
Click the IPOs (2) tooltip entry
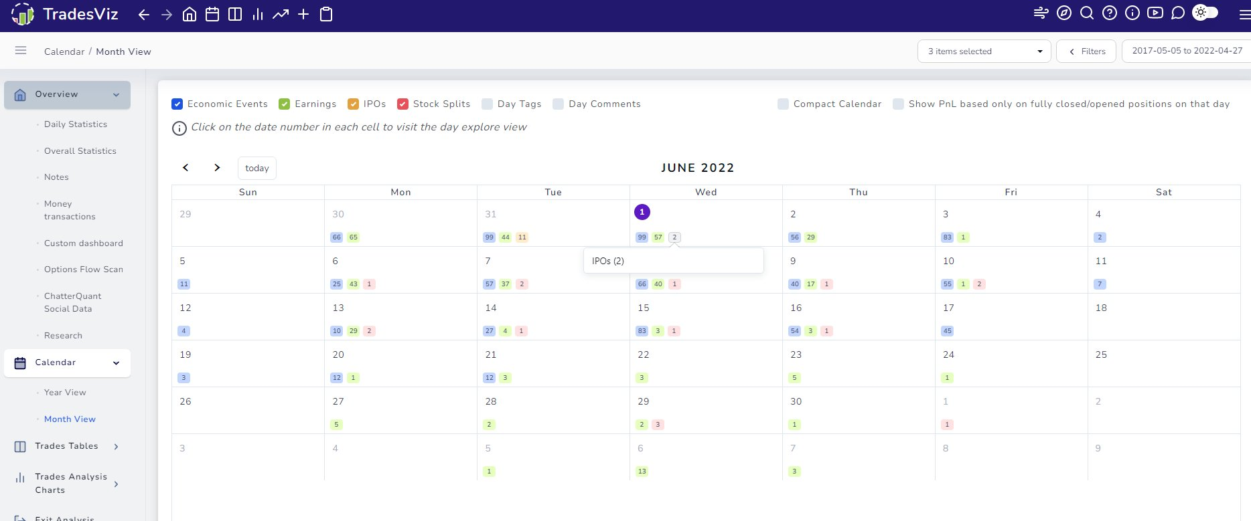(x=608, y=261)
